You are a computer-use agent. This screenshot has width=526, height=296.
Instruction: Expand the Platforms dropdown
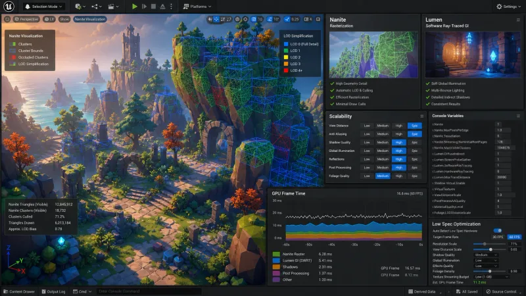(x=197, y=7)
